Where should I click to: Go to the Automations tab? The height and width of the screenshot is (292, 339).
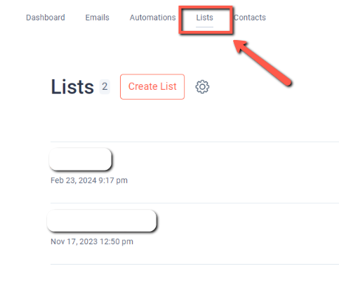(152, 18)
